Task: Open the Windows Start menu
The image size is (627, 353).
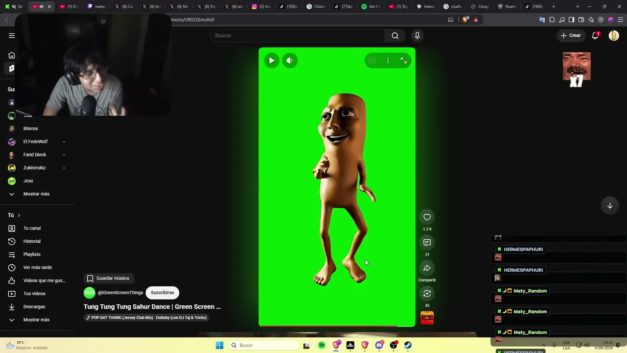Action: 219,345
